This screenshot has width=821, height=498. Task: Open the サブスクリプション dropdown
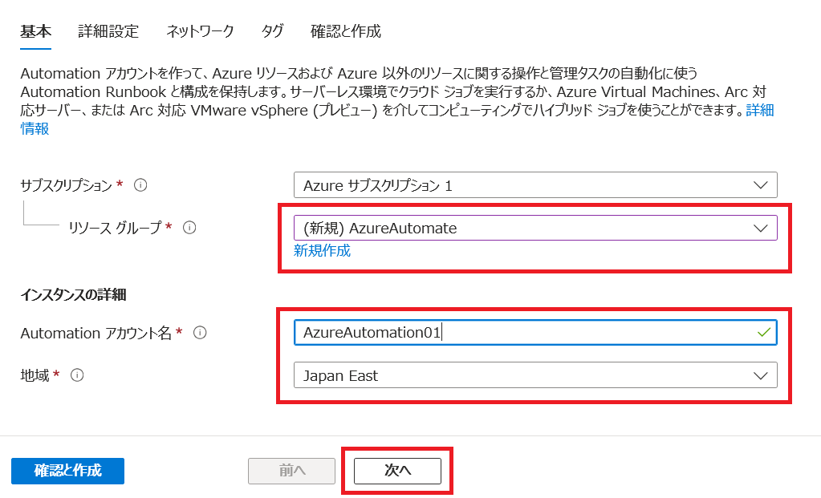coord(535,185)
